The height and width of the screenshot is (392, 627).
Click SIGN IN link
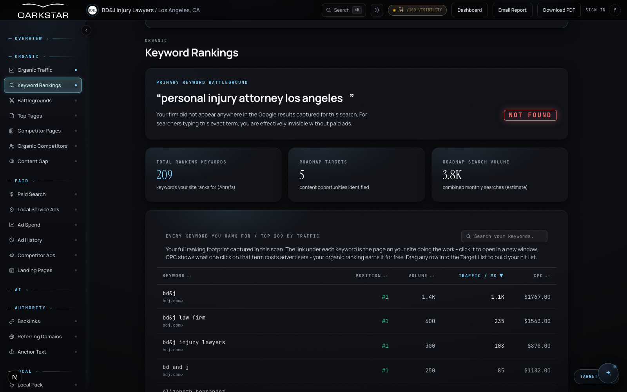click(x=595, y=10)
